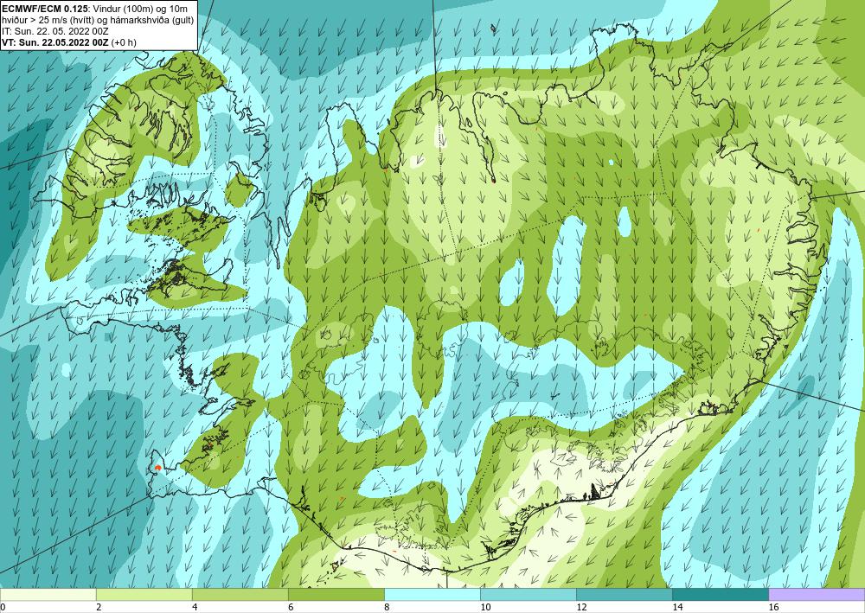The image size is (865, 613).
Task: Click the dark green 6–8 legend swatch
Action: 336,594
